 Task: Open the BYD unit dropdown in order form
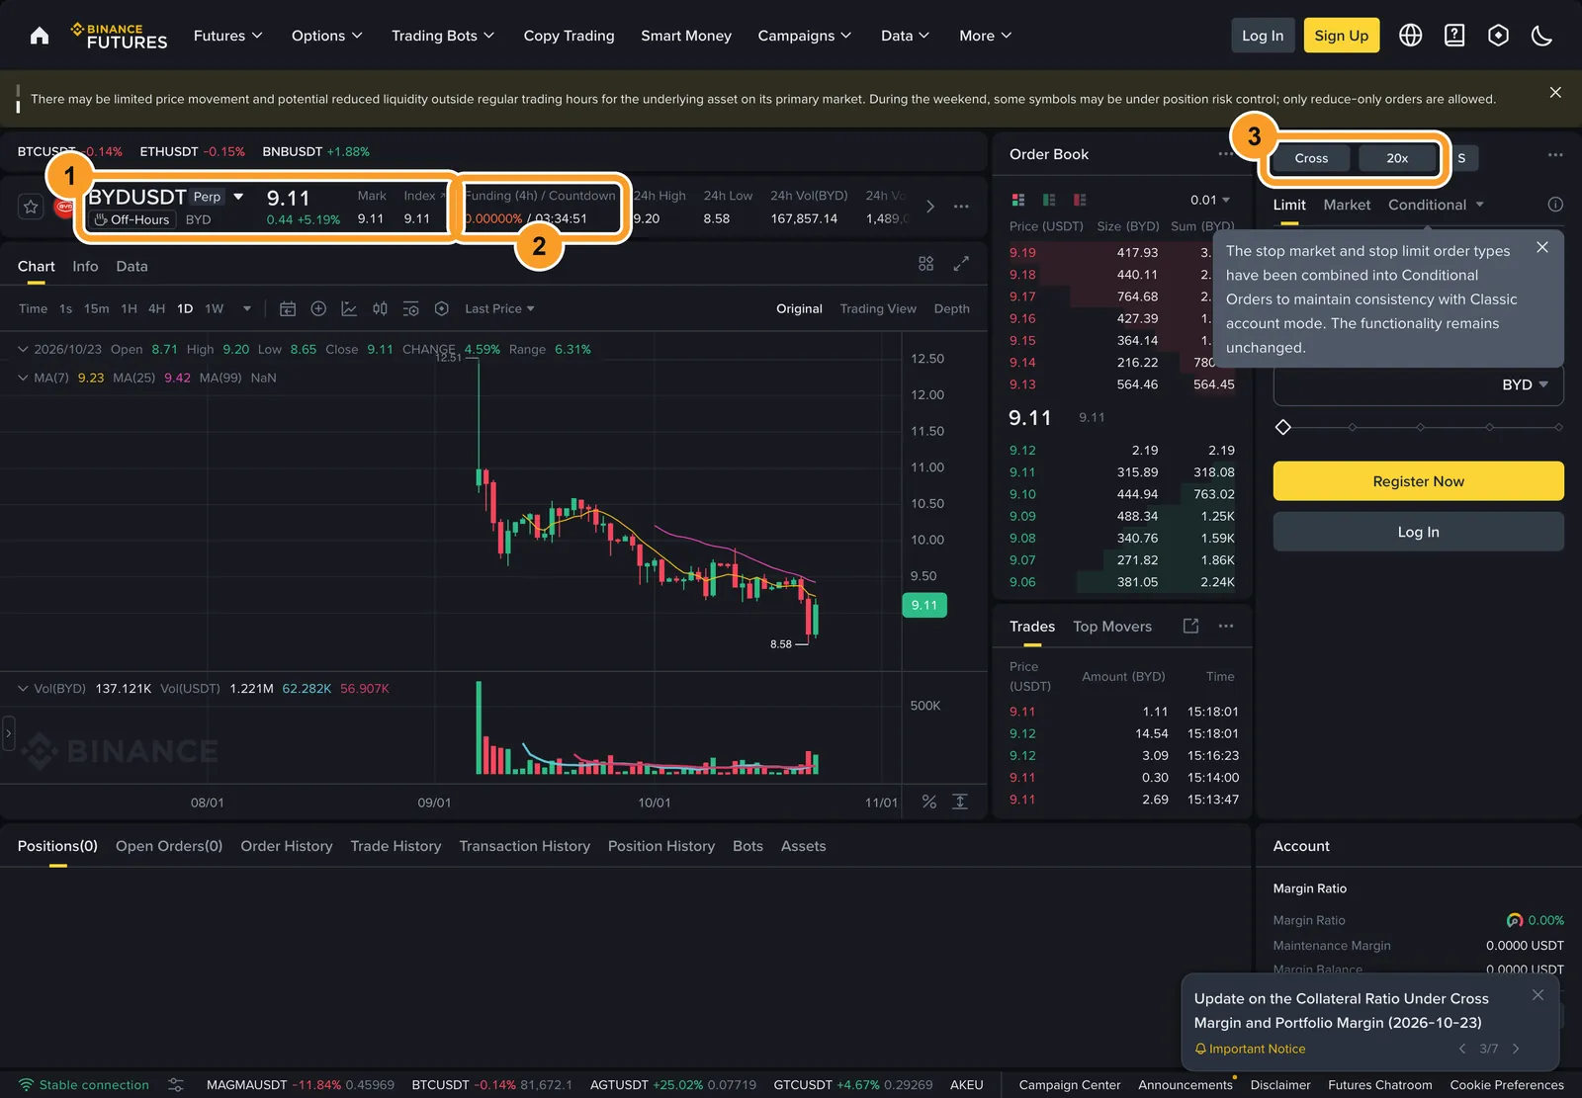pyautogui.click(x=1525, y=384)
